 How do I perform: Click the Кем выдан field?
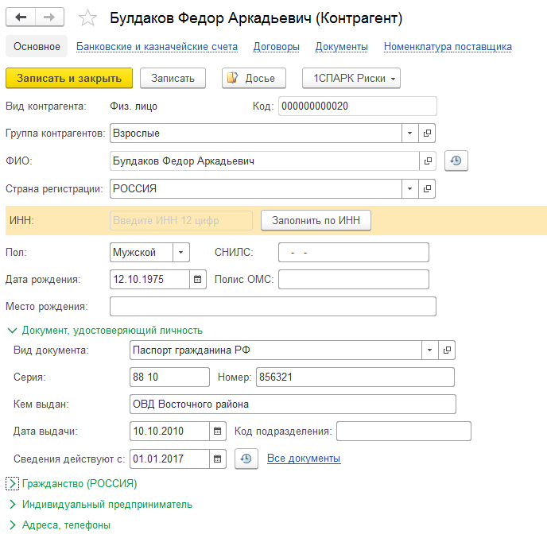[293, 405]
